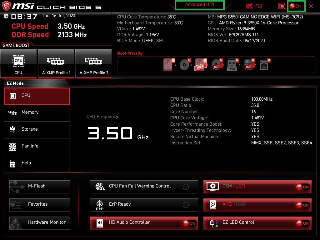320x240 pixels.
Task: Click DDR Speed 2133 MHz reading
Action: pyautogui.click(x=49, y=35)
